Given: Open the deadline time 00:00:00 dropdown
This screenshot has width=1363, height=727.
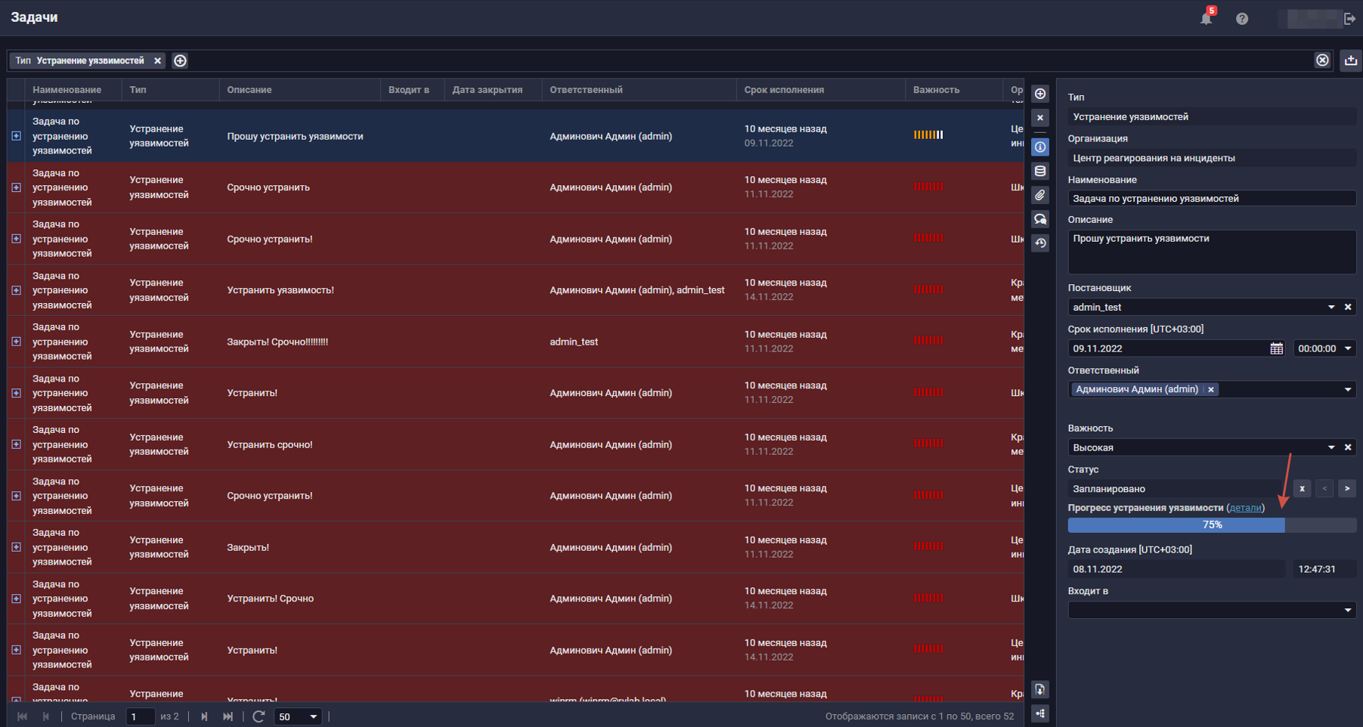Looking at the screenshot, I should [1348, 348].
